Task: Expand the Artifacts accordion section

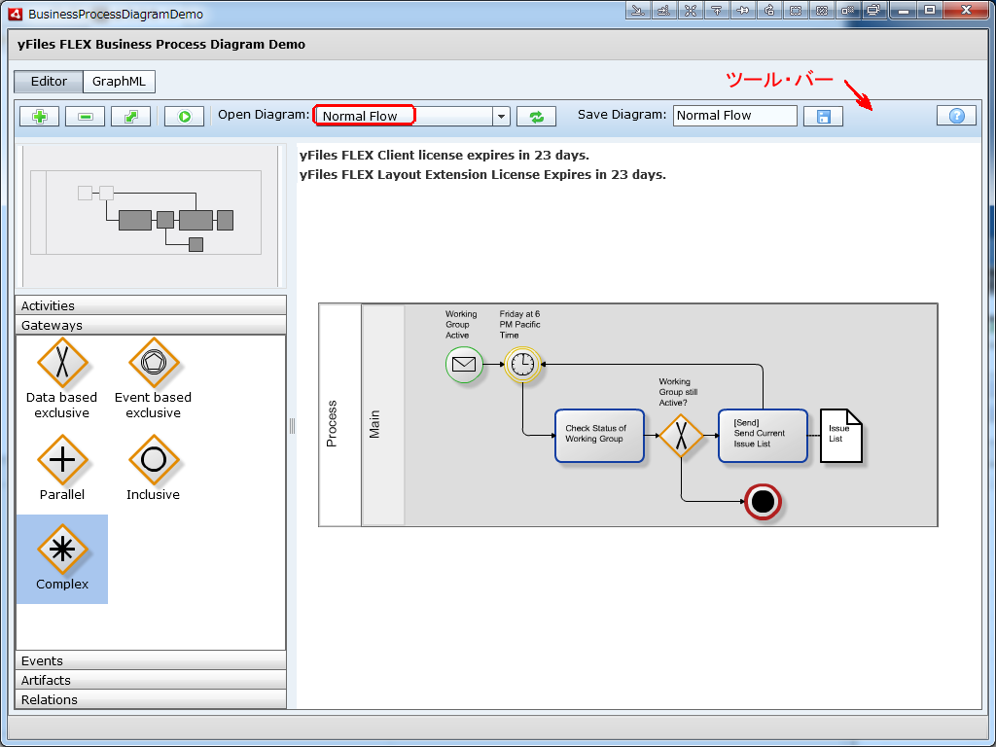Action: [151, 680]
